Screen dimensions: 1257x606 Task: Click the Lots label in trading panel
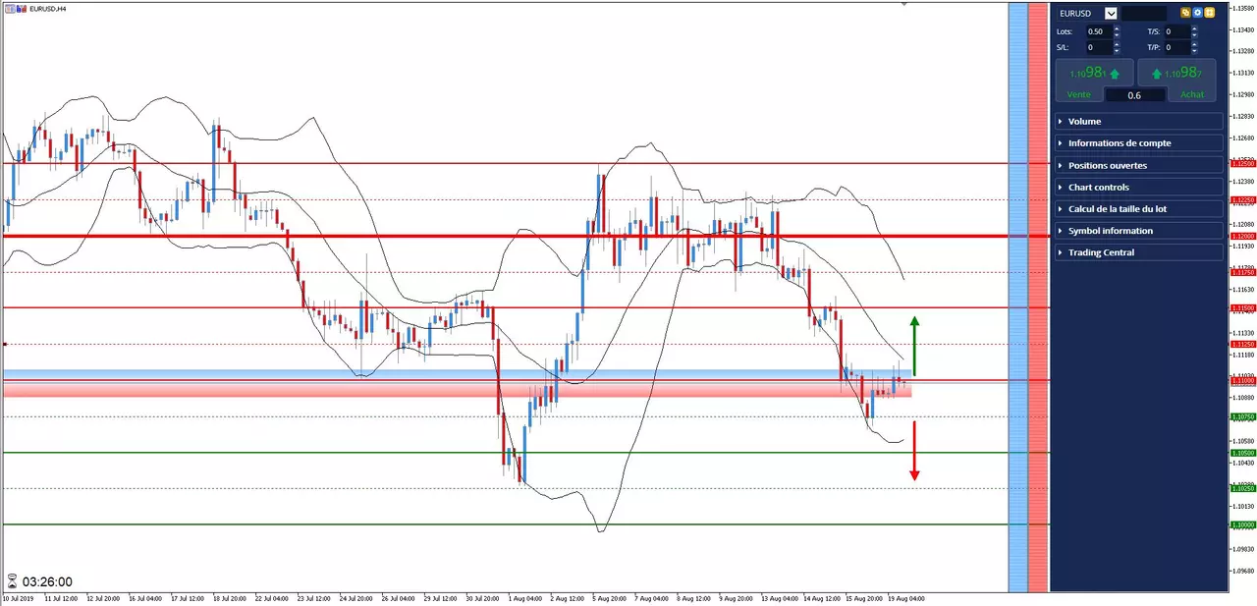pos(1065,31)
